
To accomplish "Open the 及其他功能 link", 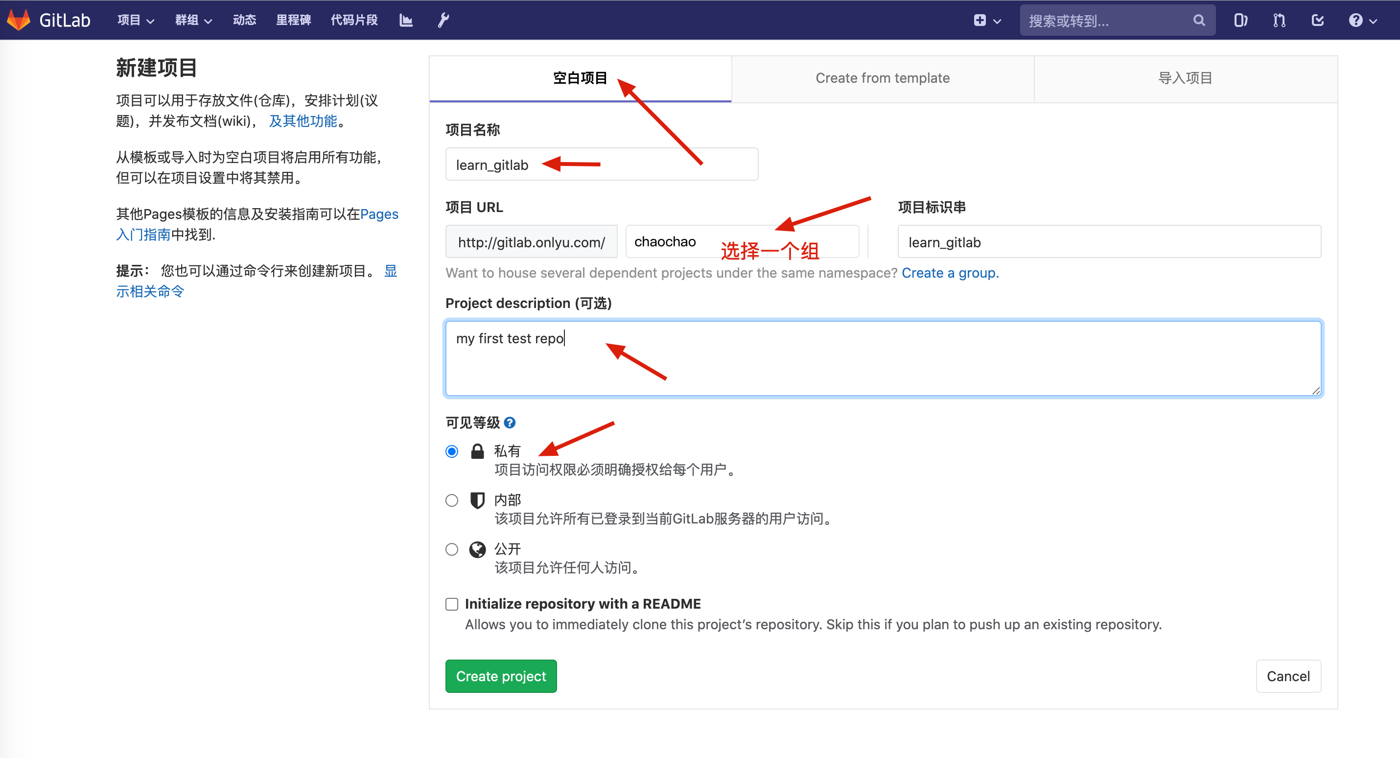I will 303,121.
